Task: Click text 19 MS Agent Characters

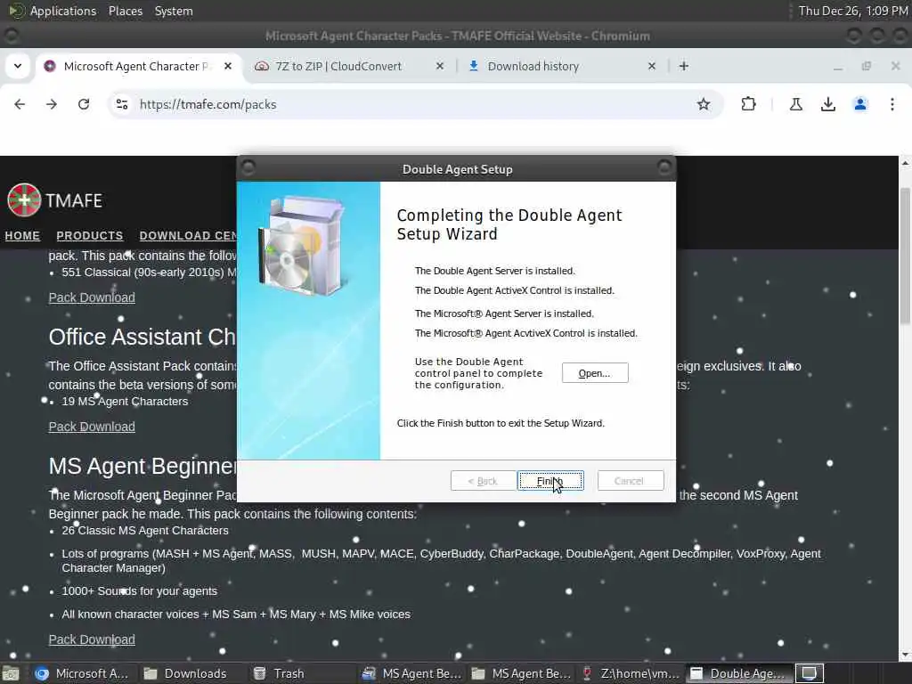Action: 125,402
